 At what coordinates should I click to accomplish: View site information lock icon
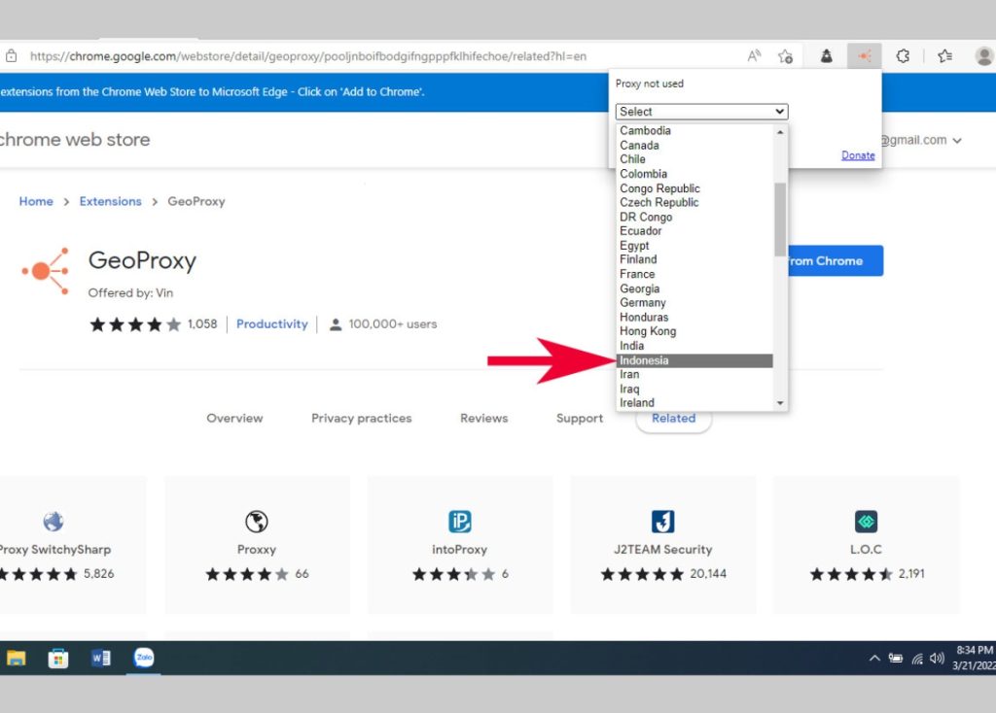(x=12, y=55)
